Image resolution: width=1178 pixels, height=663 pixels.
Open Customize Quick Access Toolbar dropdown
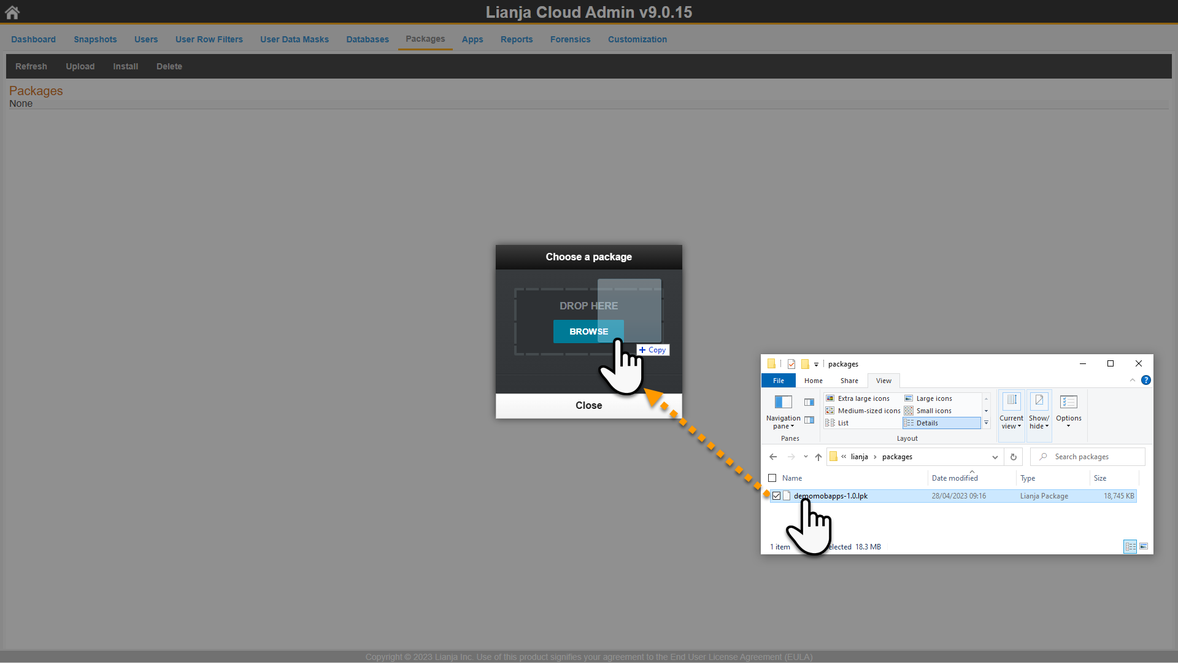pyautogui.click(x=816, y=365)
